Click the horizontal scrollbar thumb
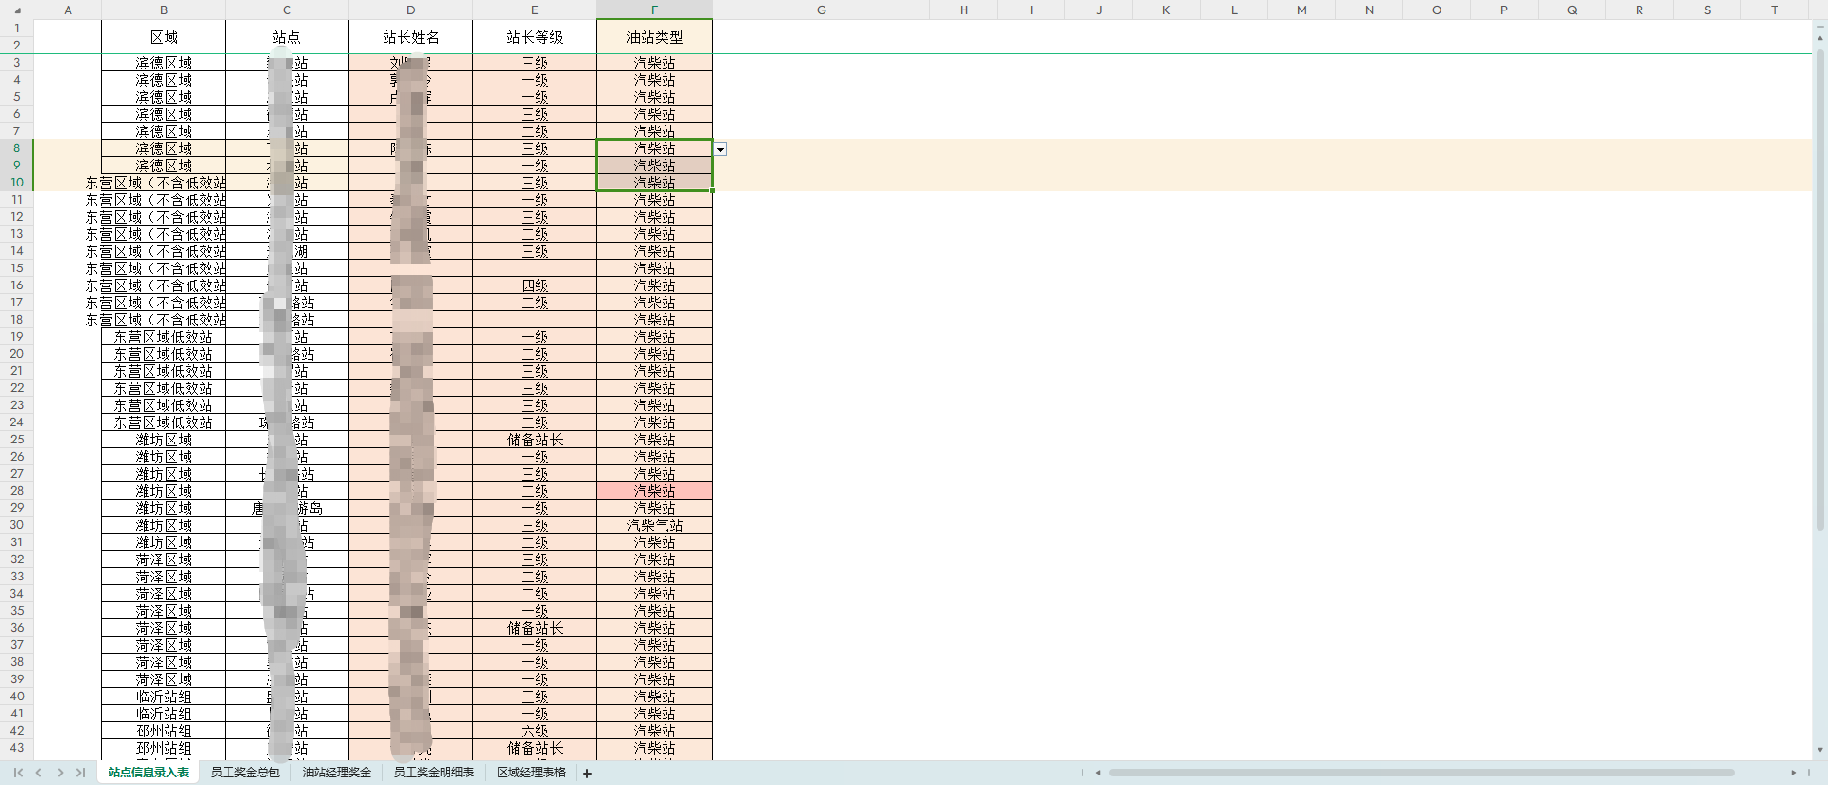The image size is (1828, 785). click(x=1421, y=773)
